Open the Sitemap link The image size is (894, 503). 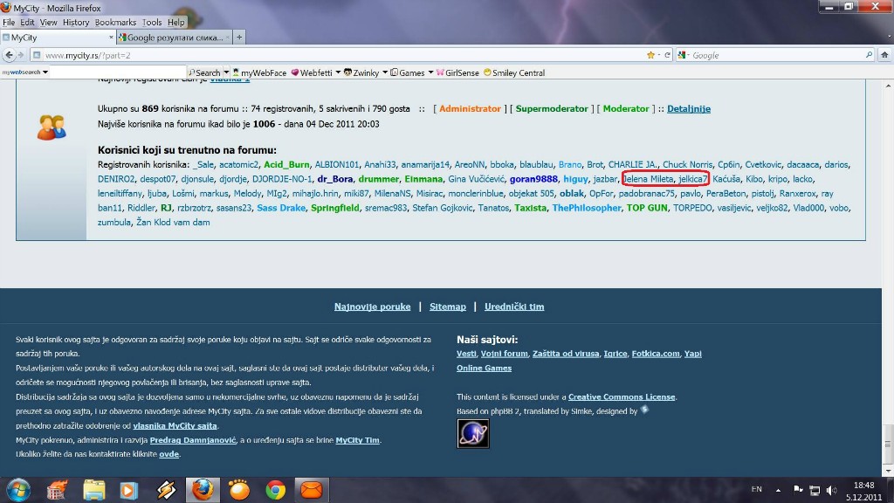coord(448,307)
